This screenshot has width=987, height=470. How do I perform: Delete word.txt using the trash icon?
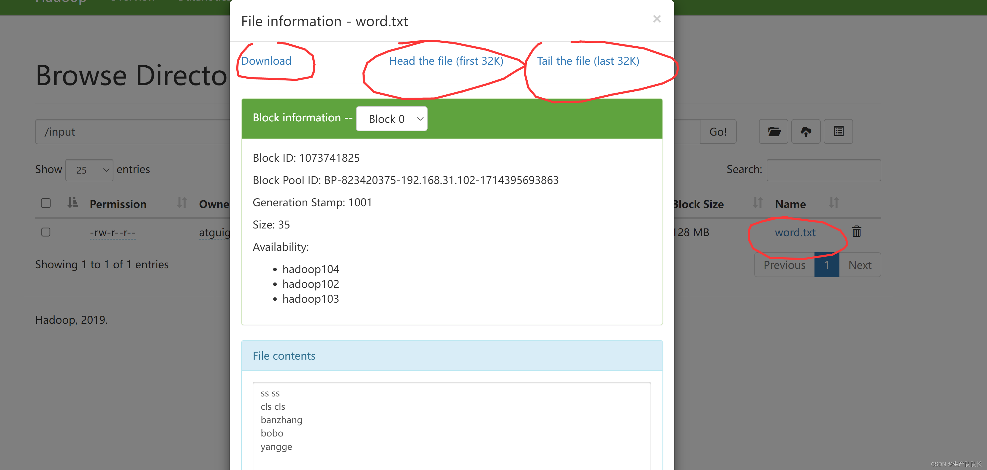pos(856,231)
